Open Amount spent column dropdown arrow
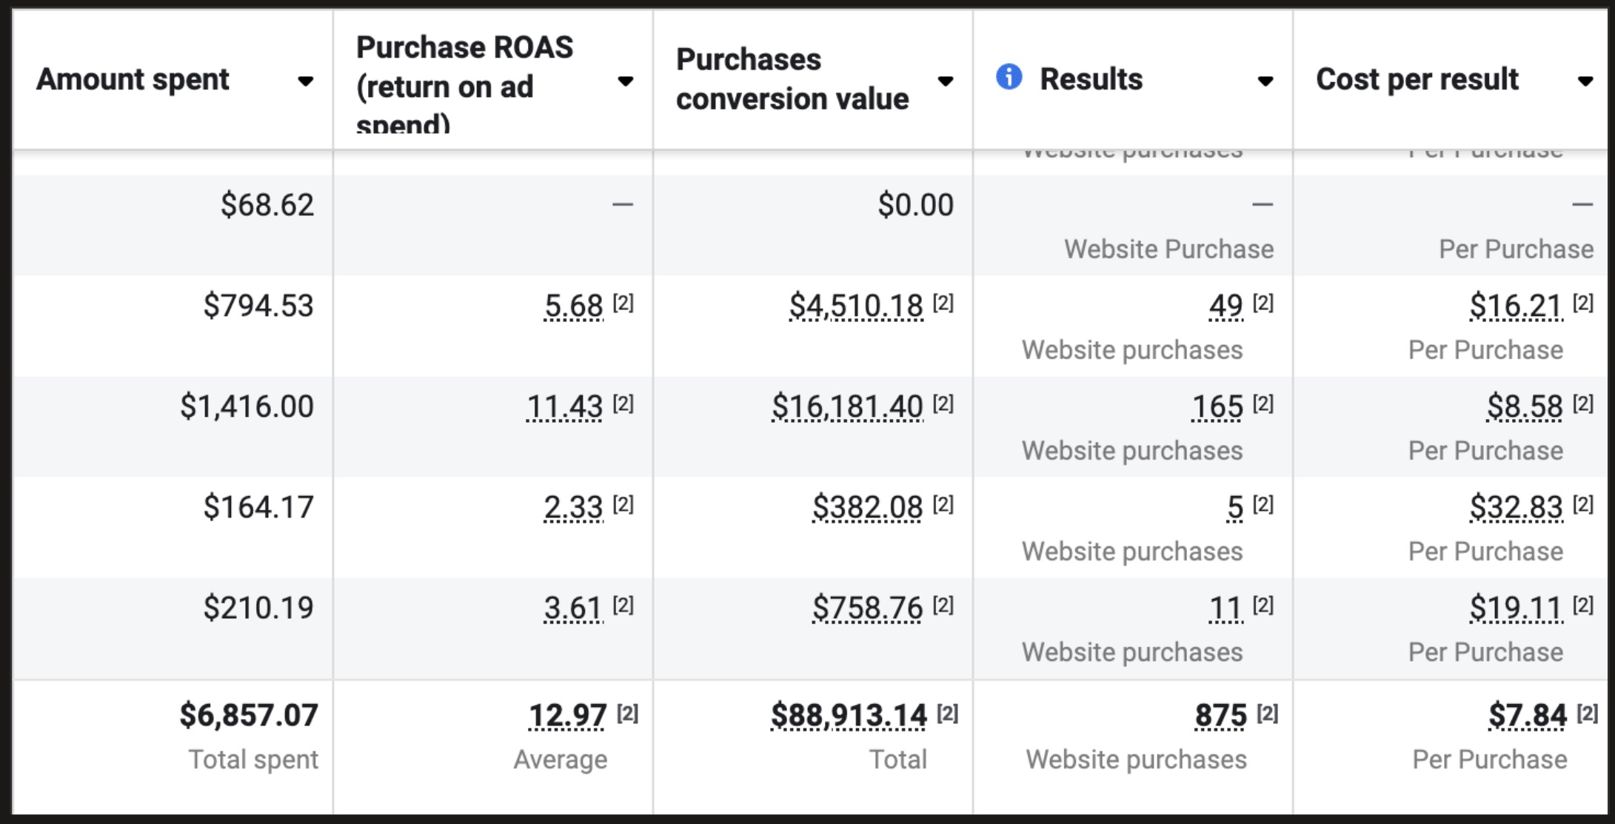The width and height of the screenshot is (1615, 824). coord(305,81)
